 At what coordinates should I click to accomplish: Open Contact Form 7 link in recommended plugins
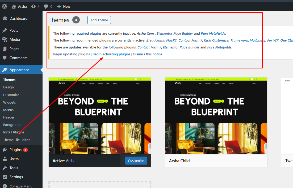pos(190,40)
